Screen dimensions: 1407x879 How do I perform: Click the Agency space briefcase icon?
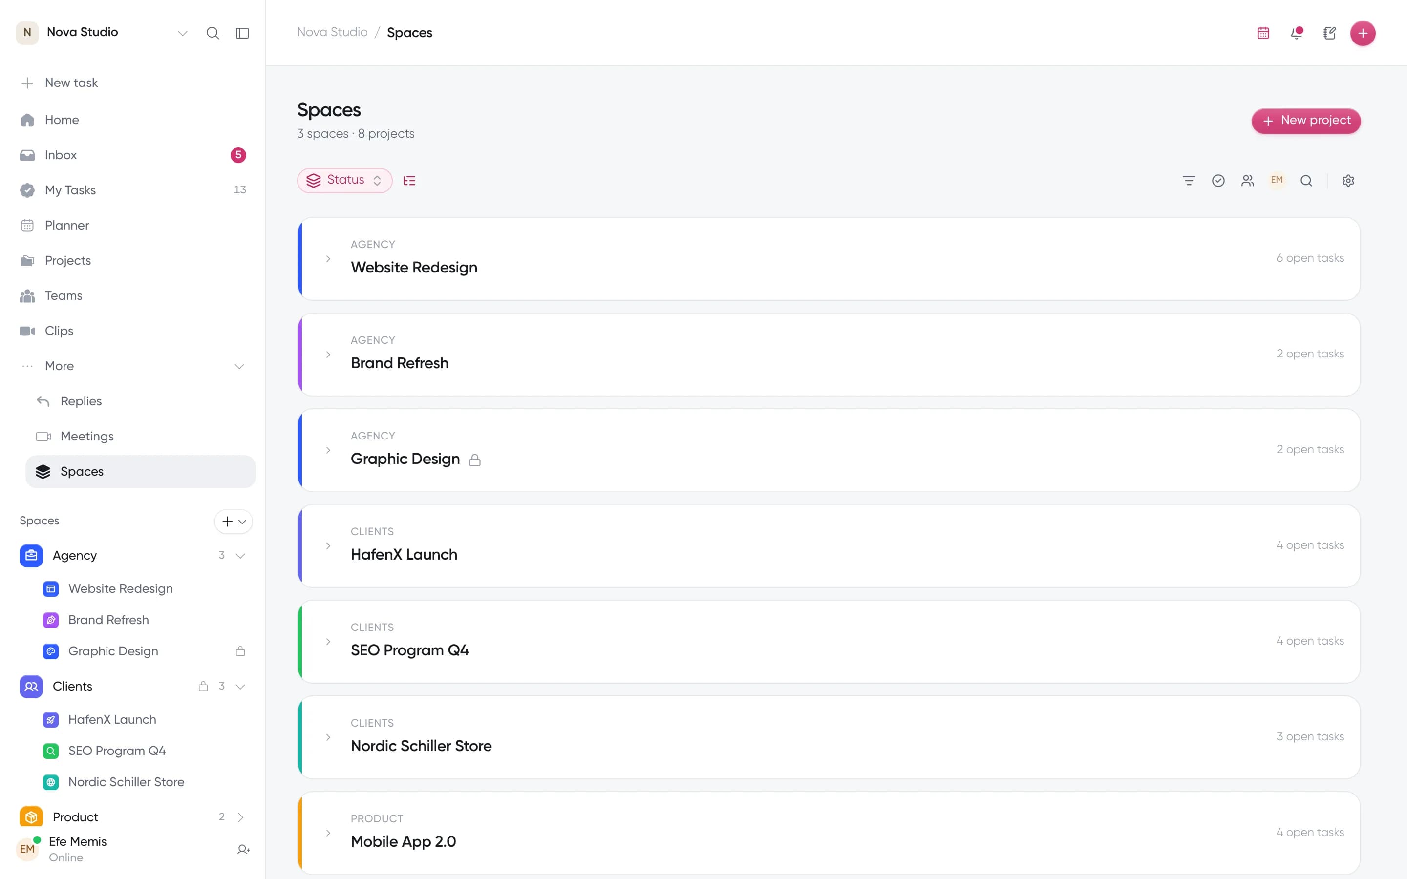31,555
